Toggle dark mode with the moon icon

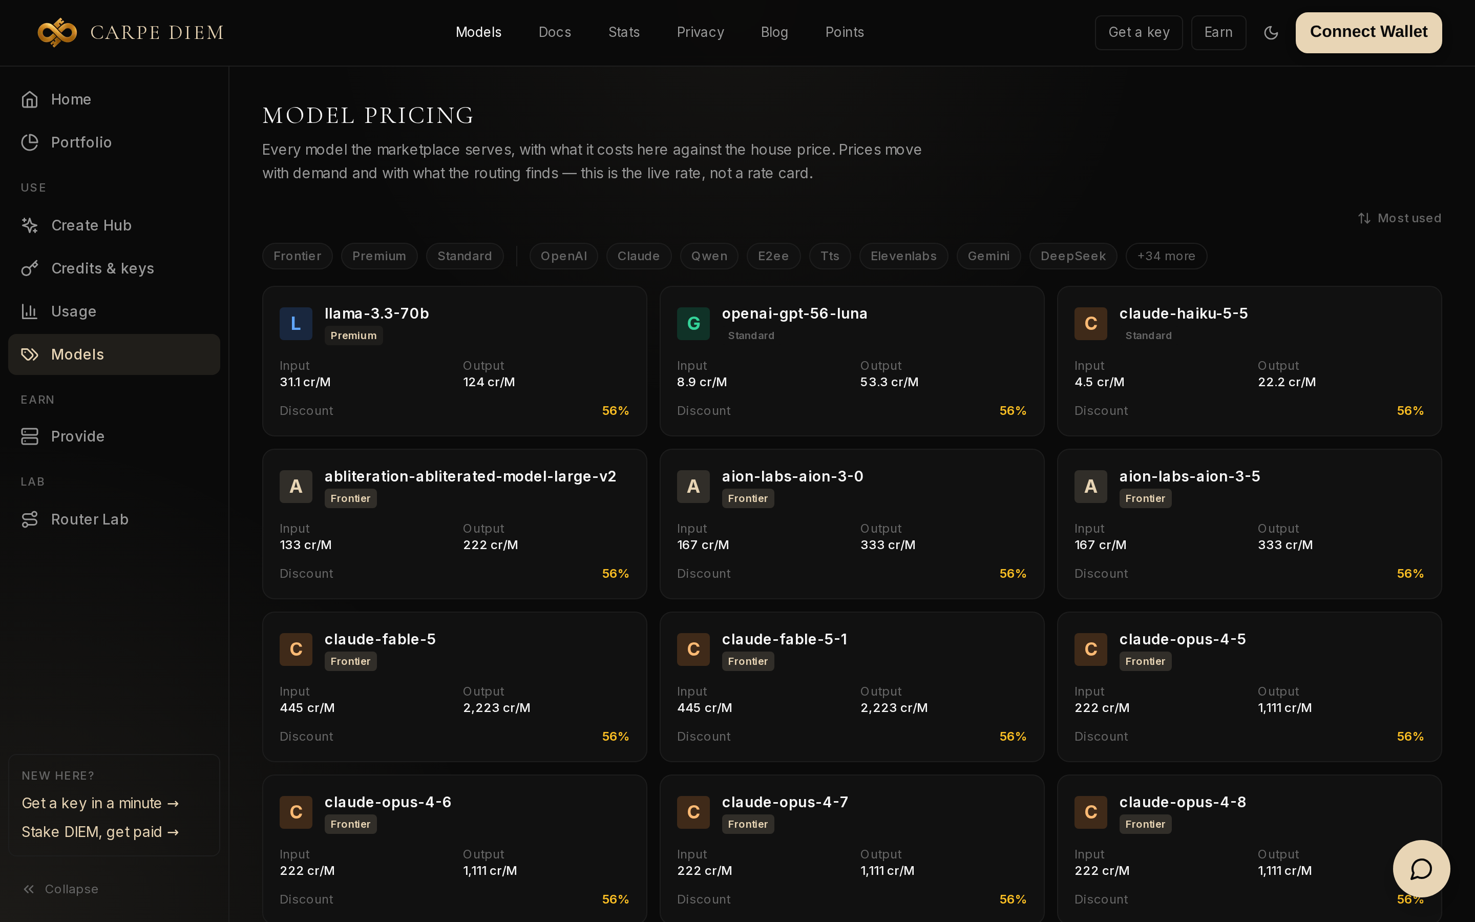pos(1271,33)
